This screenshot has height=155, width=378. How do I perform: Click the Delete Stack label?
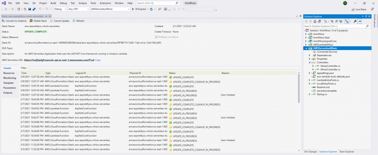[x=40, y=21]
